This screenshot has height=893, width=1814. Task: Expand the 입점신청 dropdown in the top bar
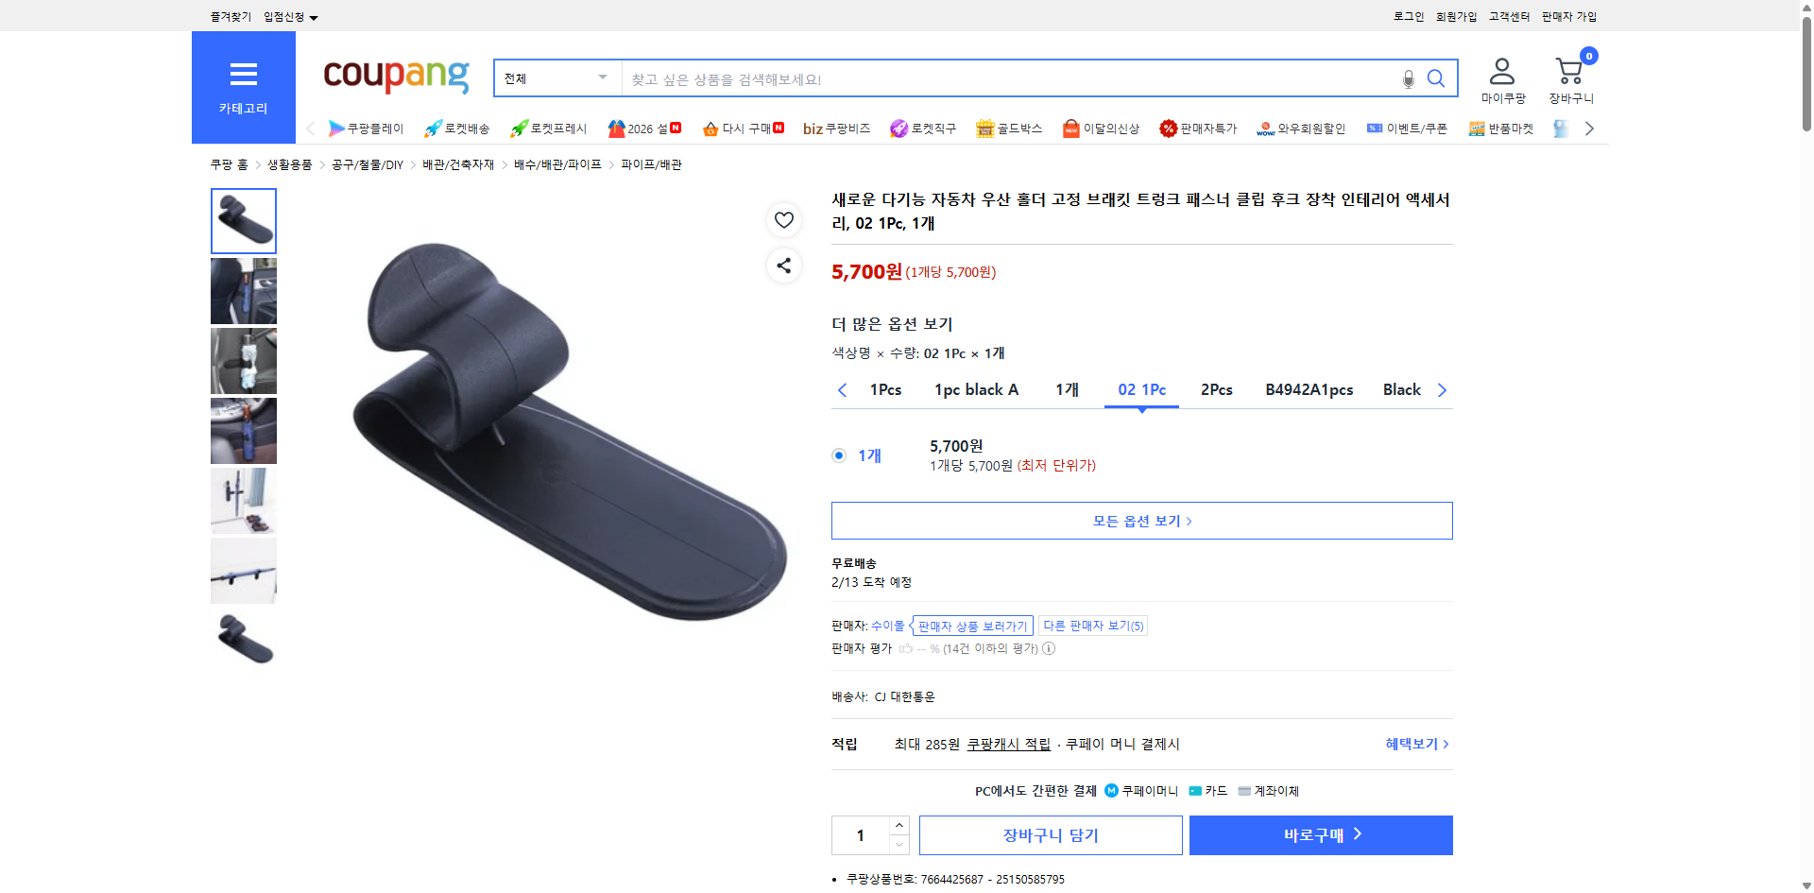tap(288, 16)
